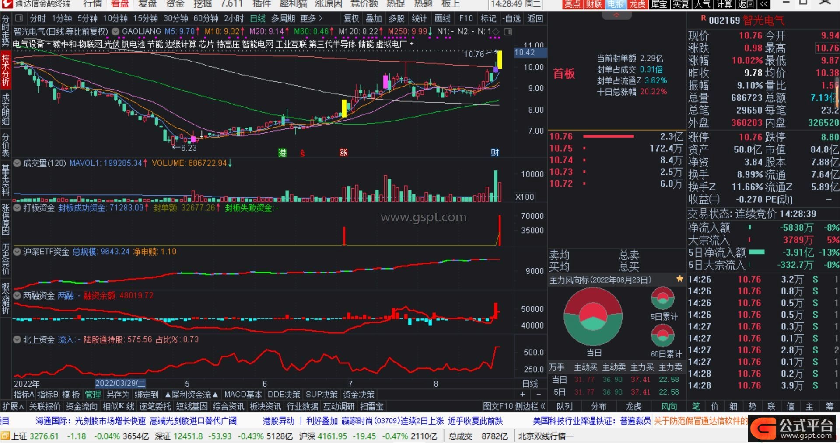
Task: Open the 图文F10 button
Action: pyautogui.click(x=498, y=406)
